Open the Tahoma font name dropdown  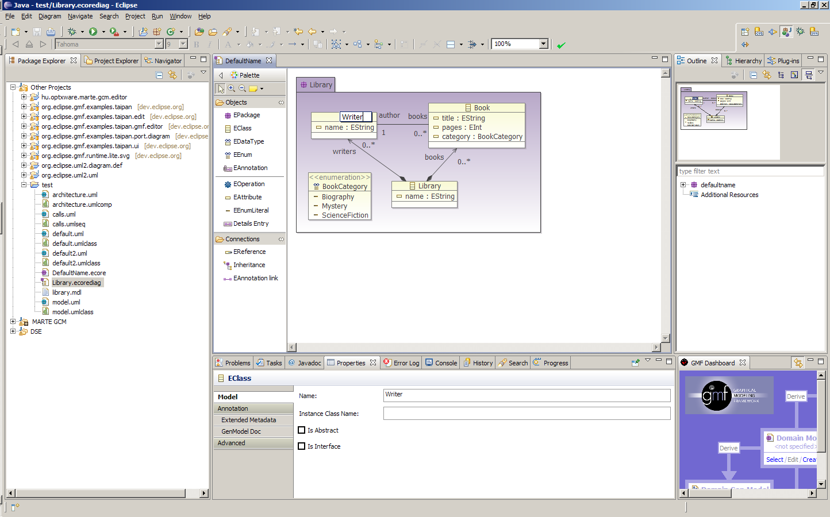[x=159, y=44]
